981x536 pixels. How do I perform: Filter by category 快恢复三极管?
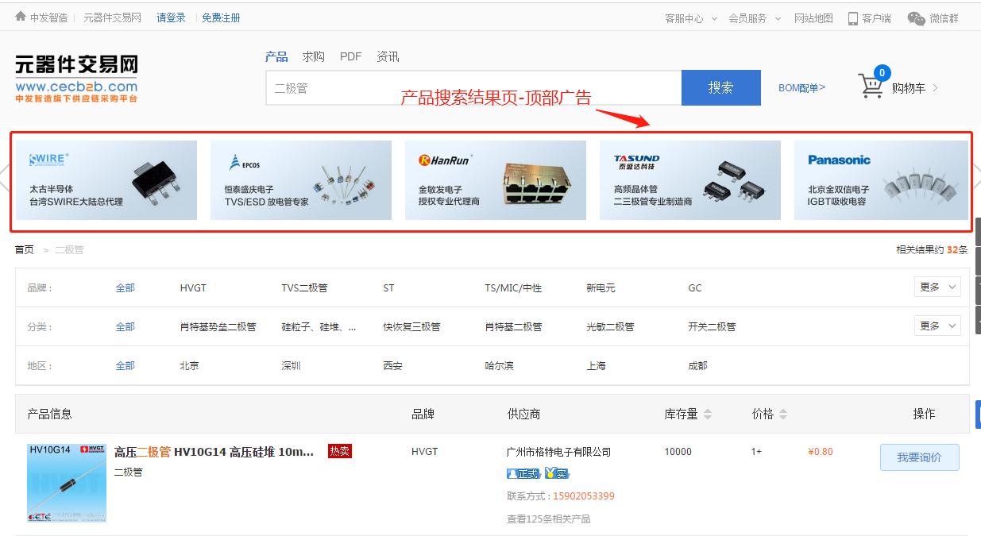coord(411,326)
